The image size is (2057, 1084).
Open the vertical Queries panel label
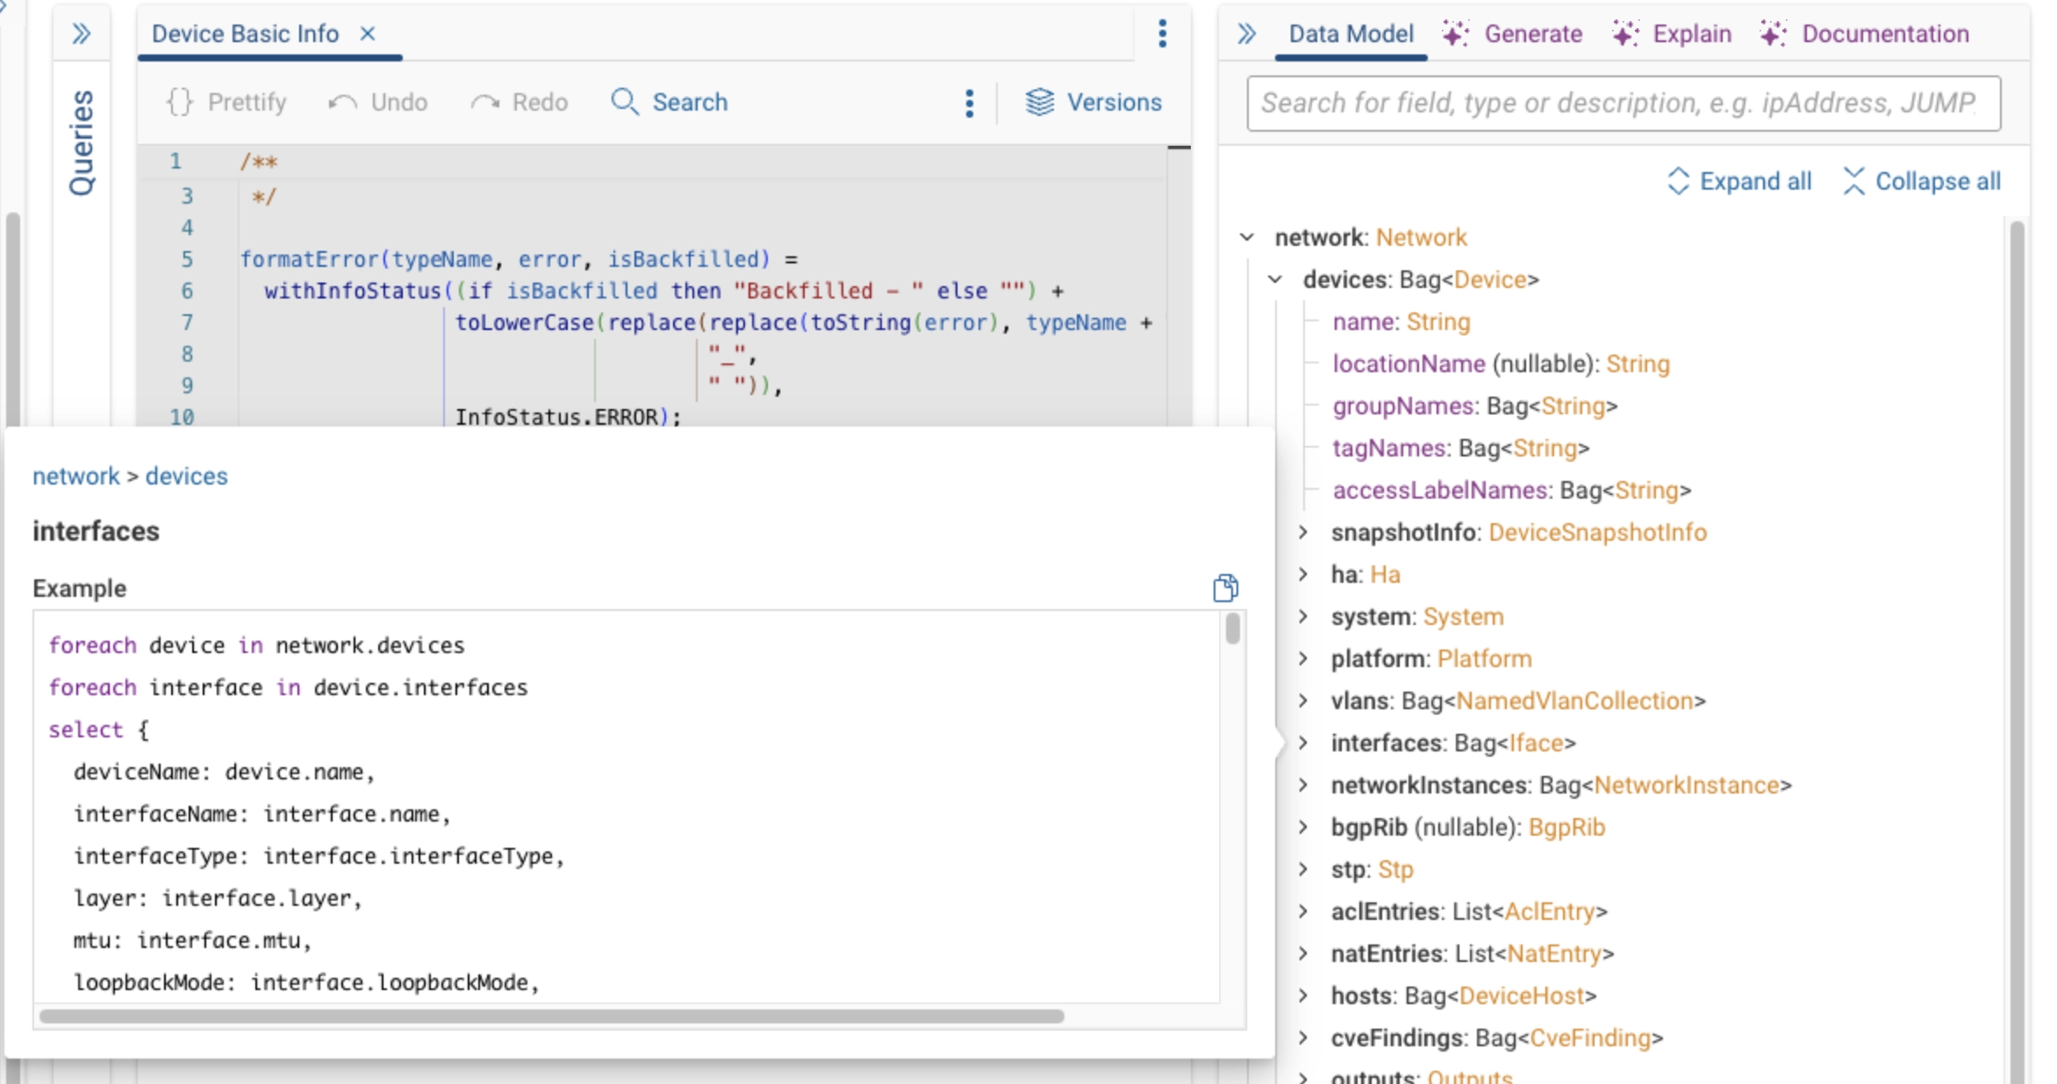pyautogui.click(x=81, y=142)
